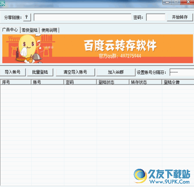Sort by the 序号 column header

[16, 82]
